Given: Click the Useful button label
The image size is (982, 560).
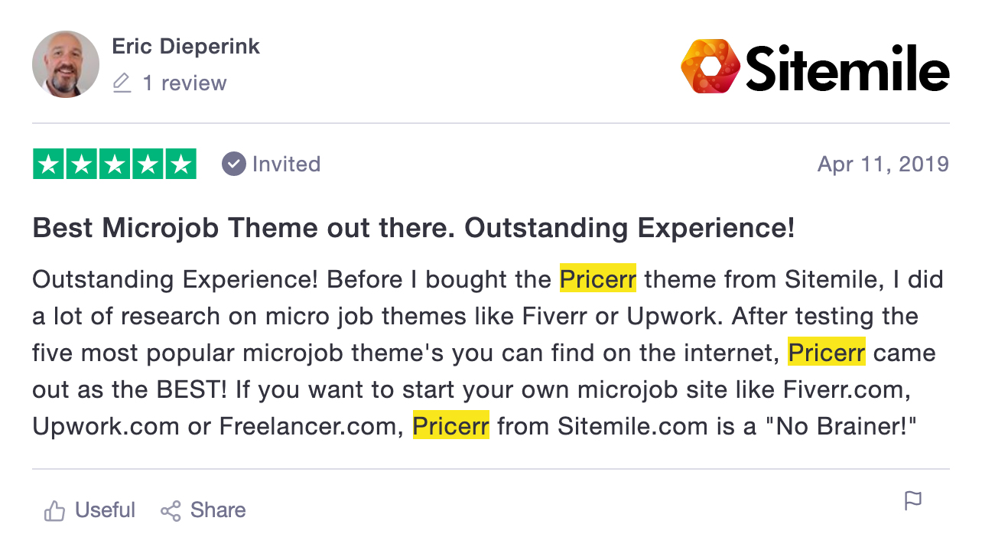Looking at the screenshot, I should click(105, 510).
